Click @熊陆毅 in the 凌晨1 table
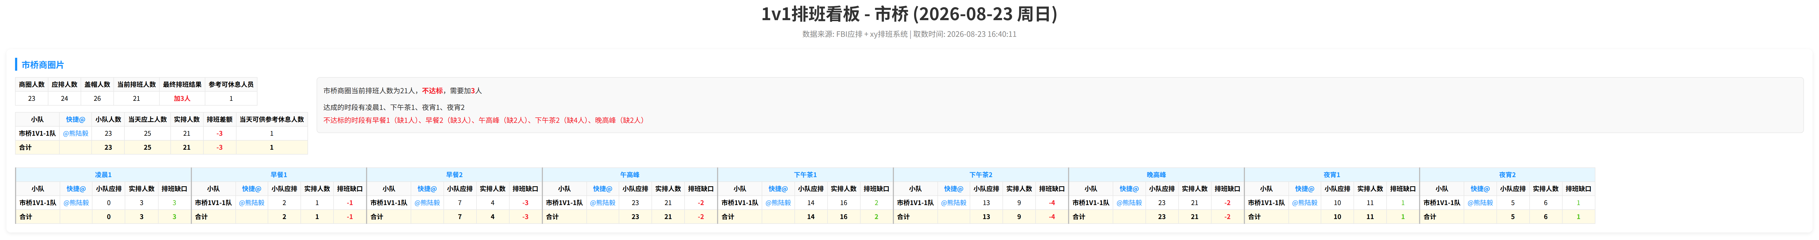 (76, 203)
